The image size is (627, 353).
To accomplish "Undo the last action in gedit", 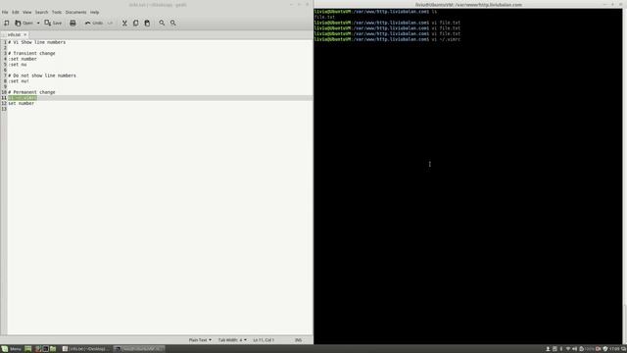I will point(94,24).
